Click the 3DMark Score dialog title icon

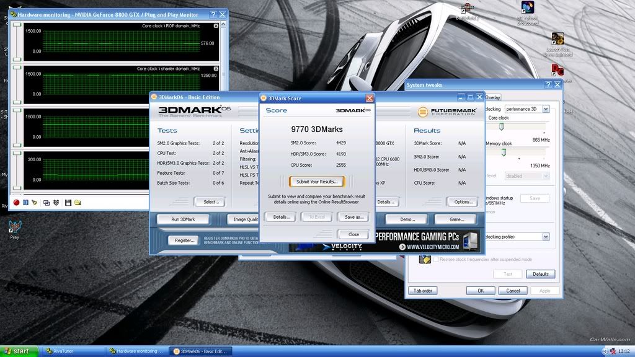pyautogui.click(x=263, y=98)
